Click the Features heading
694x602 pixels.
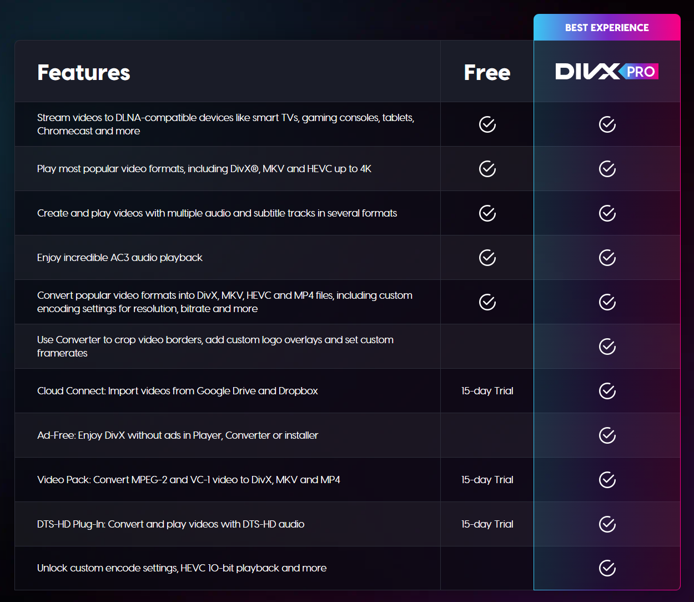pyautogui.click(x=84, y=73)
